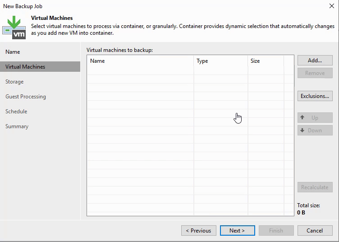Sort list by the Type column header
The image size is (339, 242).
click(x=220, y=61)
